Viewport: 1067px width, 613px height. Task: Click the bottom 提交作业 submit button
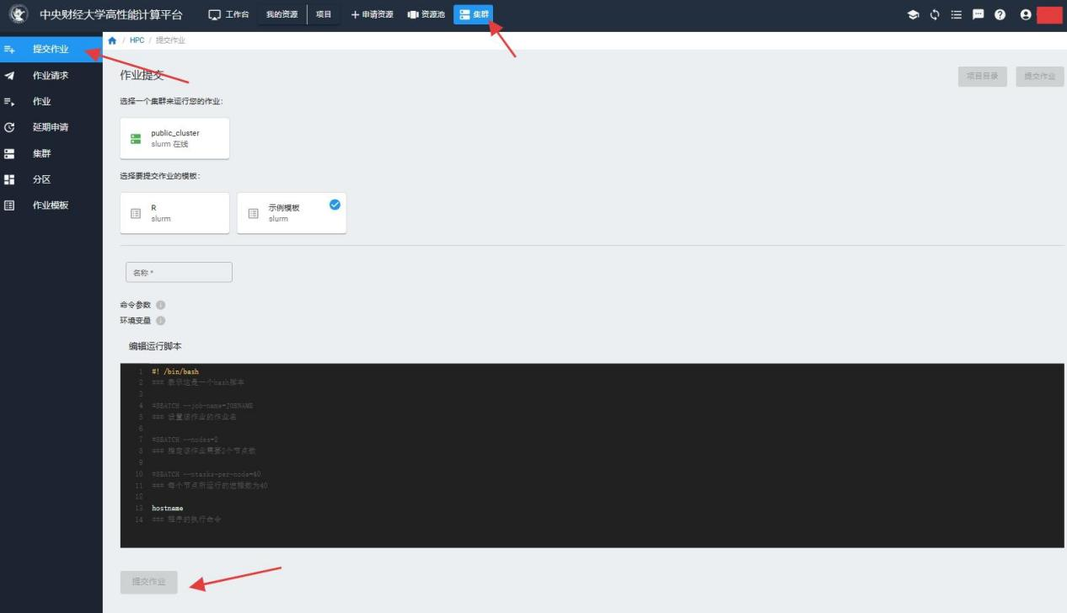[149, 582]
